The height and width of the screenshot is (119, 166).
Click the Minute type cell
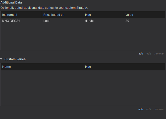click(89, 21)
